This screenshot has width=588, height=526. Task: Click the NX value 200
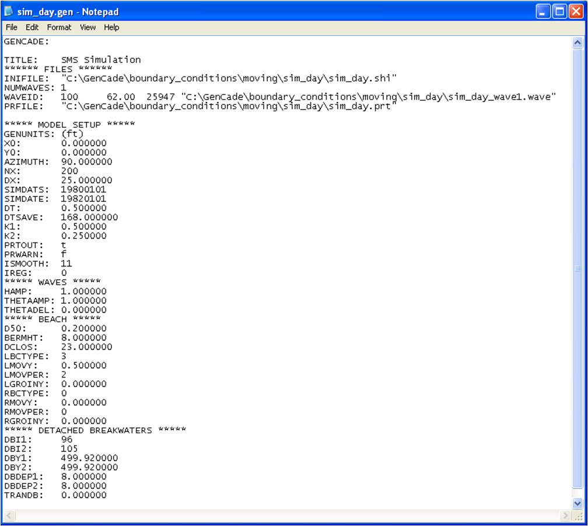[x=70, y=171]
